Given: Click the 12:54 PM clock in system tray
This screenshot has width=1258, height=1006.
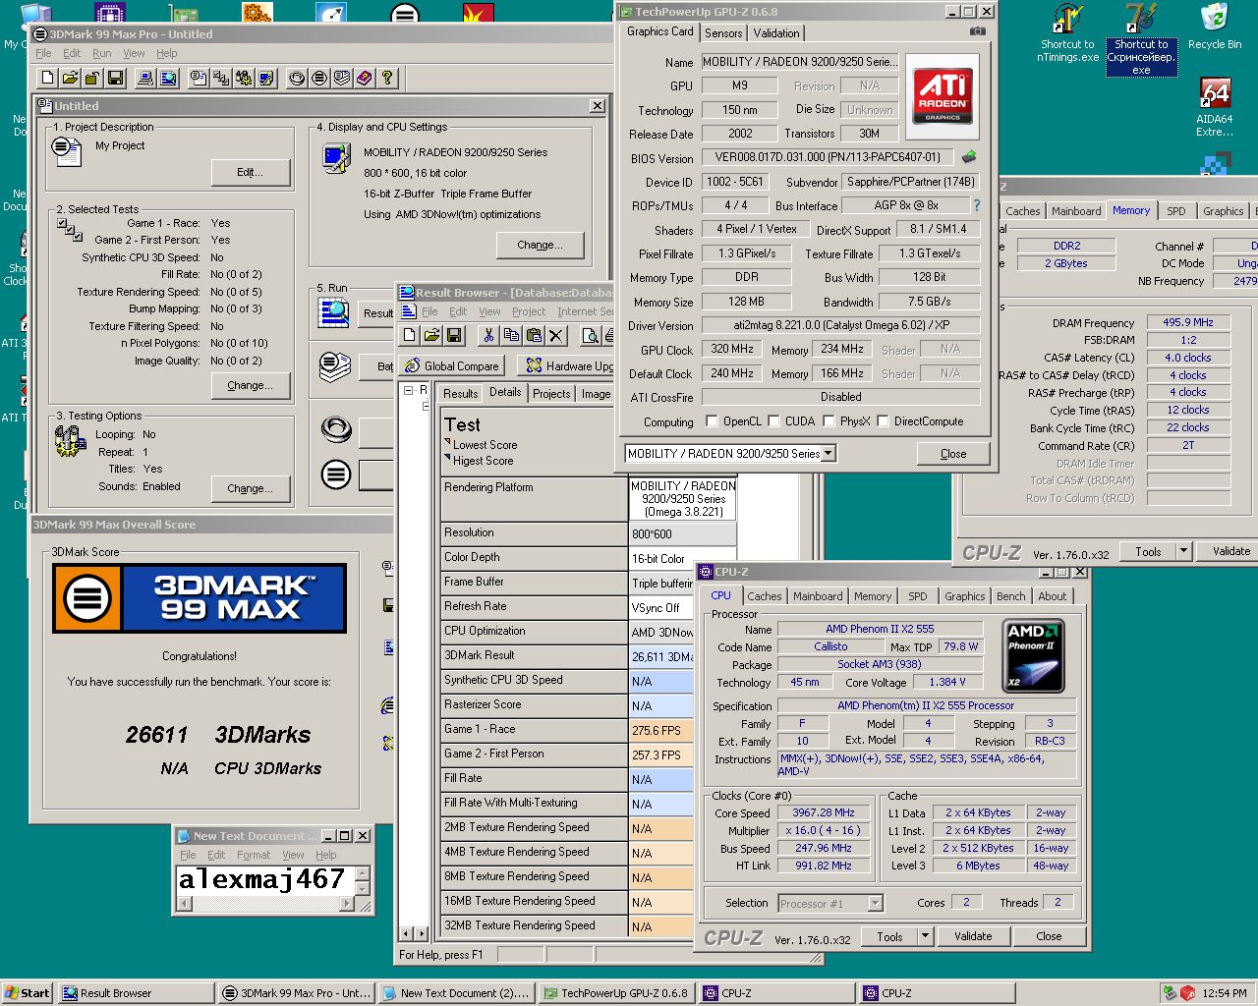Looking at the screenshot, I should (x=1224, y=993).
